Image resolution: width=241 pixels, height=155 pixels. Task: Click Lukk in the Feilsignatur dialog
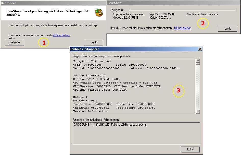click(227, 29)
